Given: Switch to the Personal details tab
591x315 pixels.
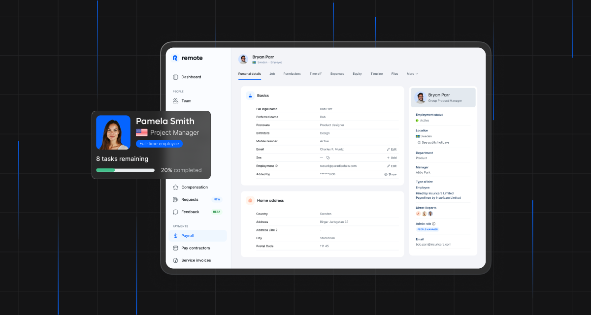Looking at the screenshot, I should pyautogui.click(x=250, y=74).
